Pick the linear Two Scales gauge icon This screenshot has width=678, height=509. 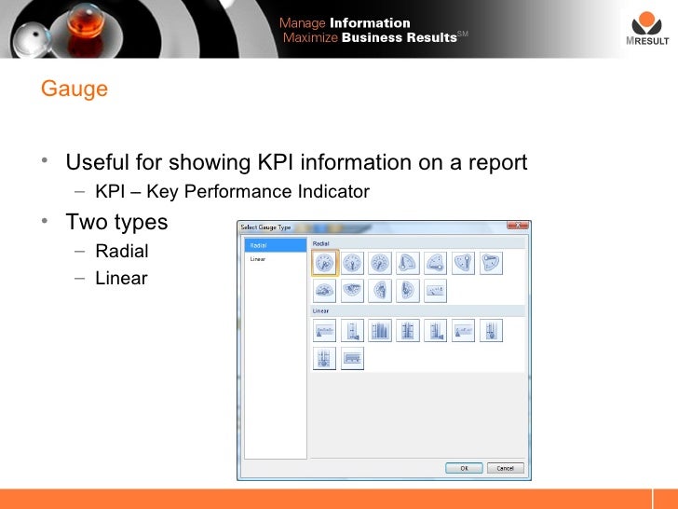coord(408,331)
